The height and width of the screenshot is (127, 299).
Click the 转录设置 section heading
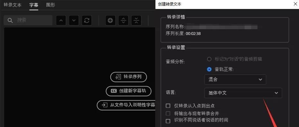pyautogui.click(x=176, y=47)
